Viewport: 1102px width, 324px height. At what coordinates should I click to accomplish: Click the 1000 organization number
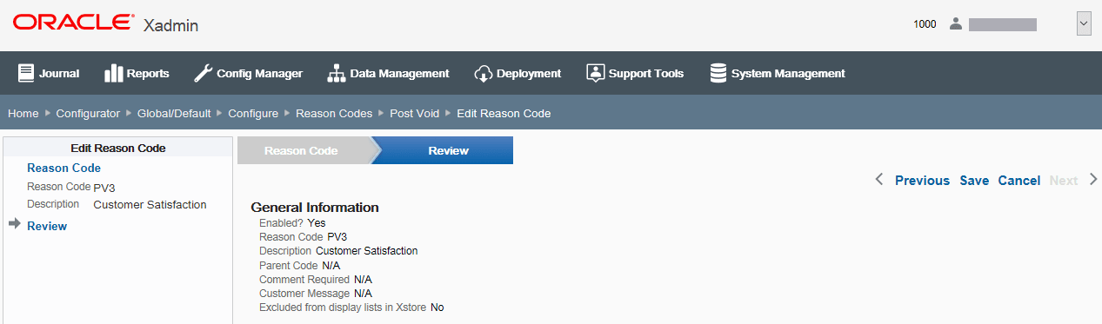[925, 24]
